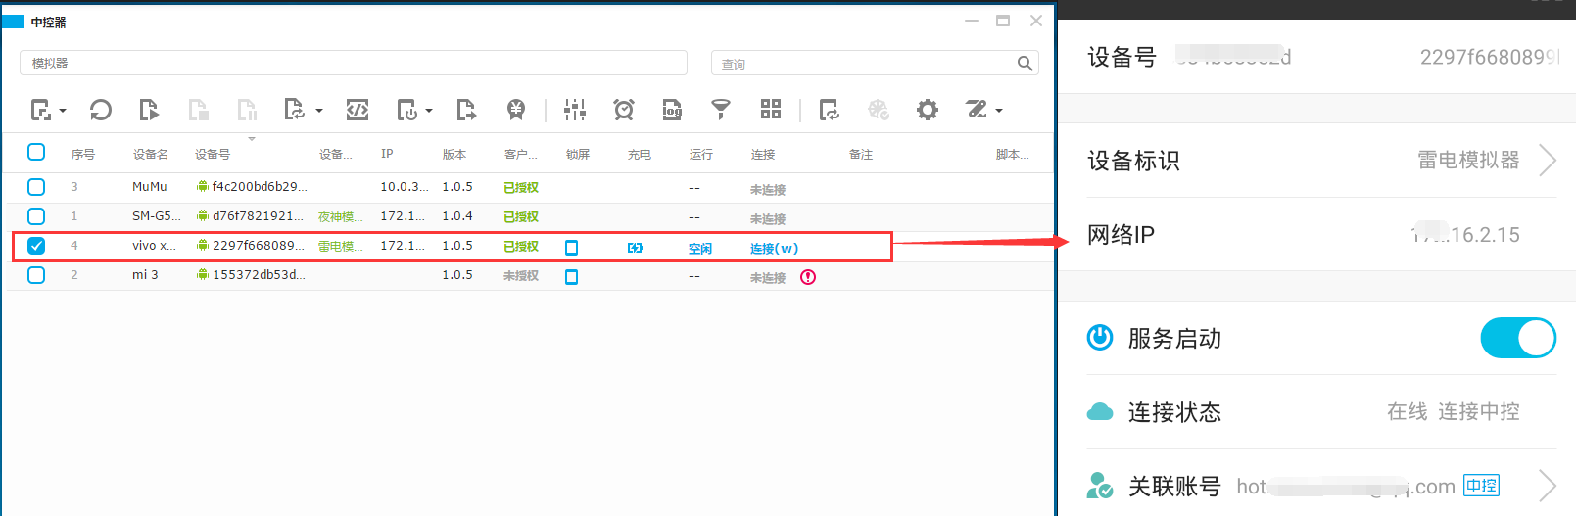This screenshot has width=1576, height=516.
Task: Check the SM-G5... device row checkbox
Action: coord(36,216)
